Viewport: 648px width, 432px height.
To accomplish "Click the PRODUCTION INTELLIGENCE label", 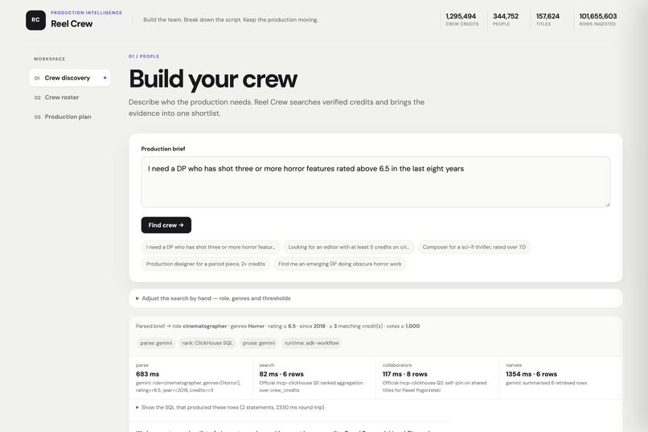I will click(86, 13).
